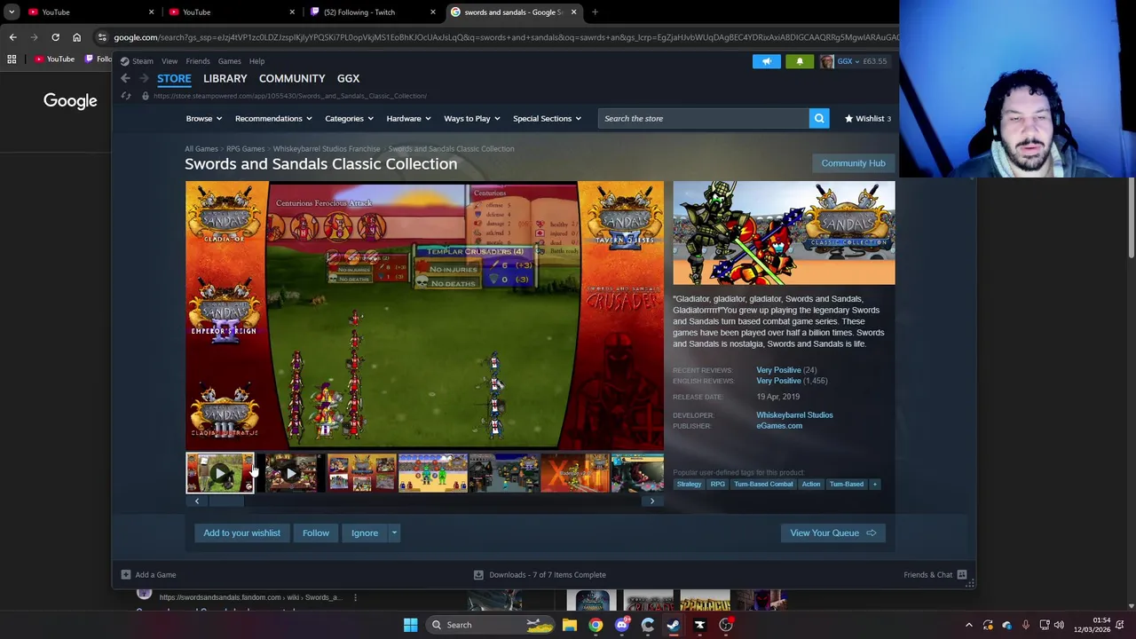Click the plus icon to add tags
Viewport: 1136px width, 639px height.
(874, 484)
